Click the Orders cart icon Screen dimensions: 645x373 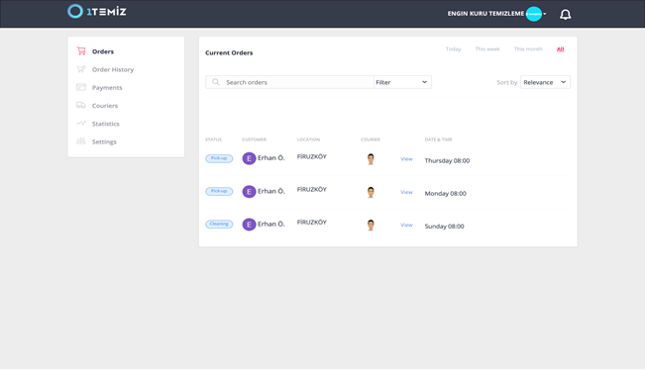(x=81, y=50)
